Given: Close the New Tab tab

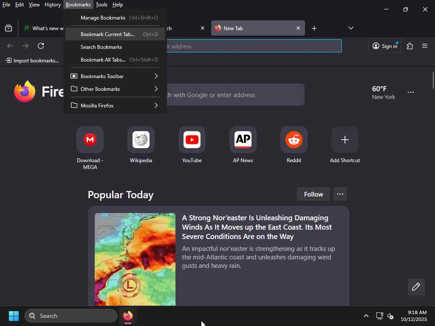Looking at the screenshot, I should (298, 28).
